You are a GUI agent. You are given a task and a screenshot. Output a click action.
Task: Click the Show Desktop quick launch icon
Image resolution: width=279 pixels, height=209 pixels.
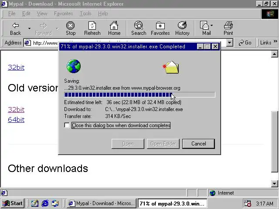pyautogui.click(x=35, y=203)
